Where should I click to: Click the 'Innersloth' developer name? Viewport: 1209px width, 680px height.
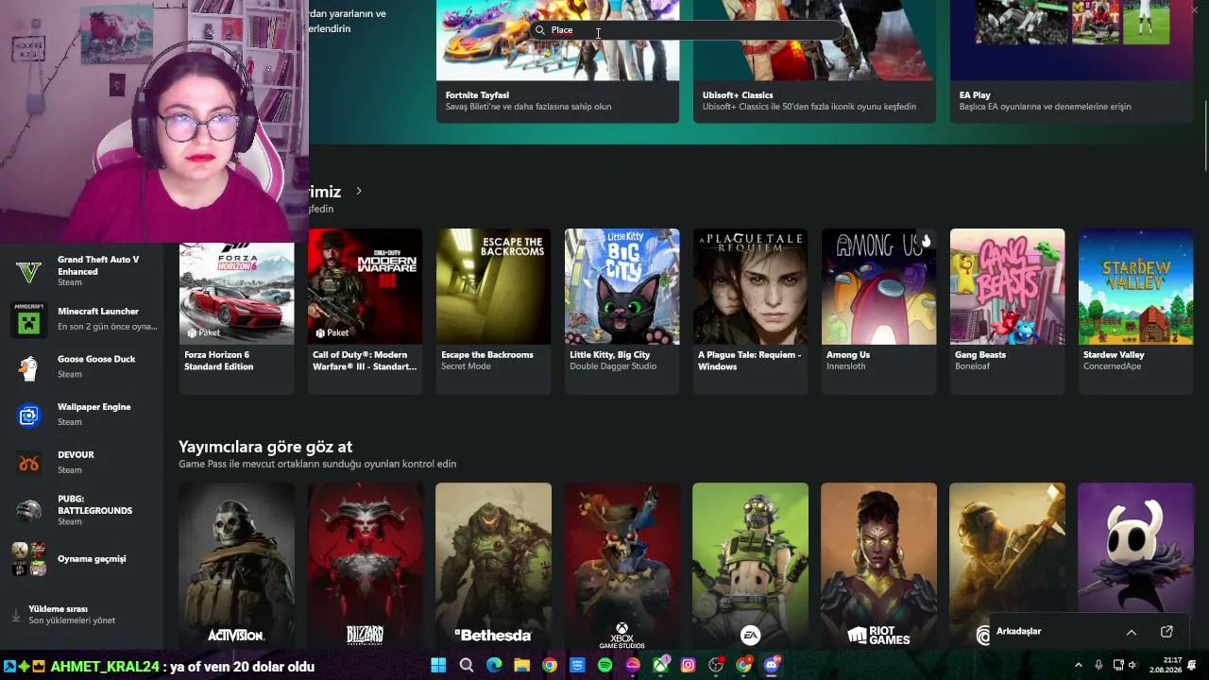[x=845, y=366]
